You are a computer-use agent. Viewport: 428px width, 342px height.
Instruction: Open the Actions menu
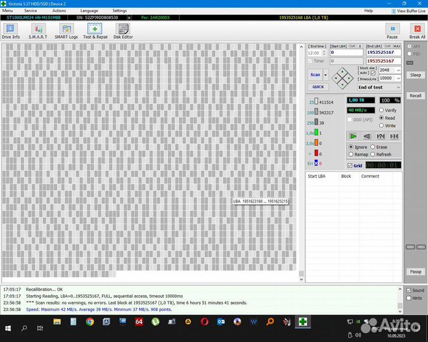tap(59, 11)
